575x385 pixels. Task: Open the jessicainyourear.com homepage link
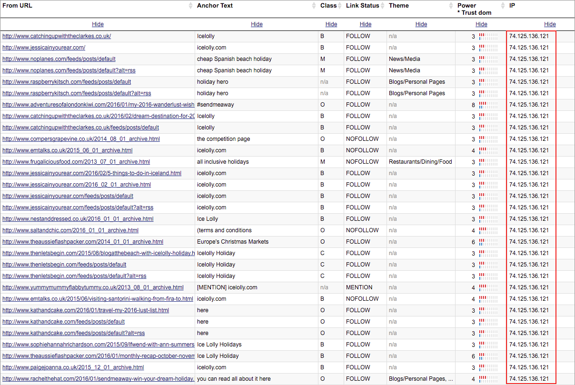[x=44, y=48]
